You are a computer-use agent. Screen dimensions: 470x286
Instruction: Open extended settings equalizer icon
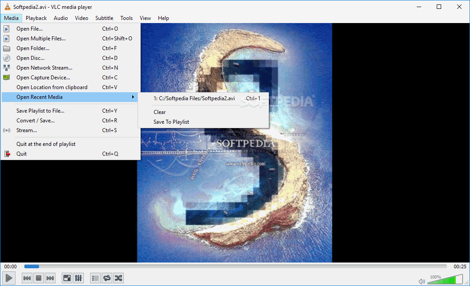(78, 278)
